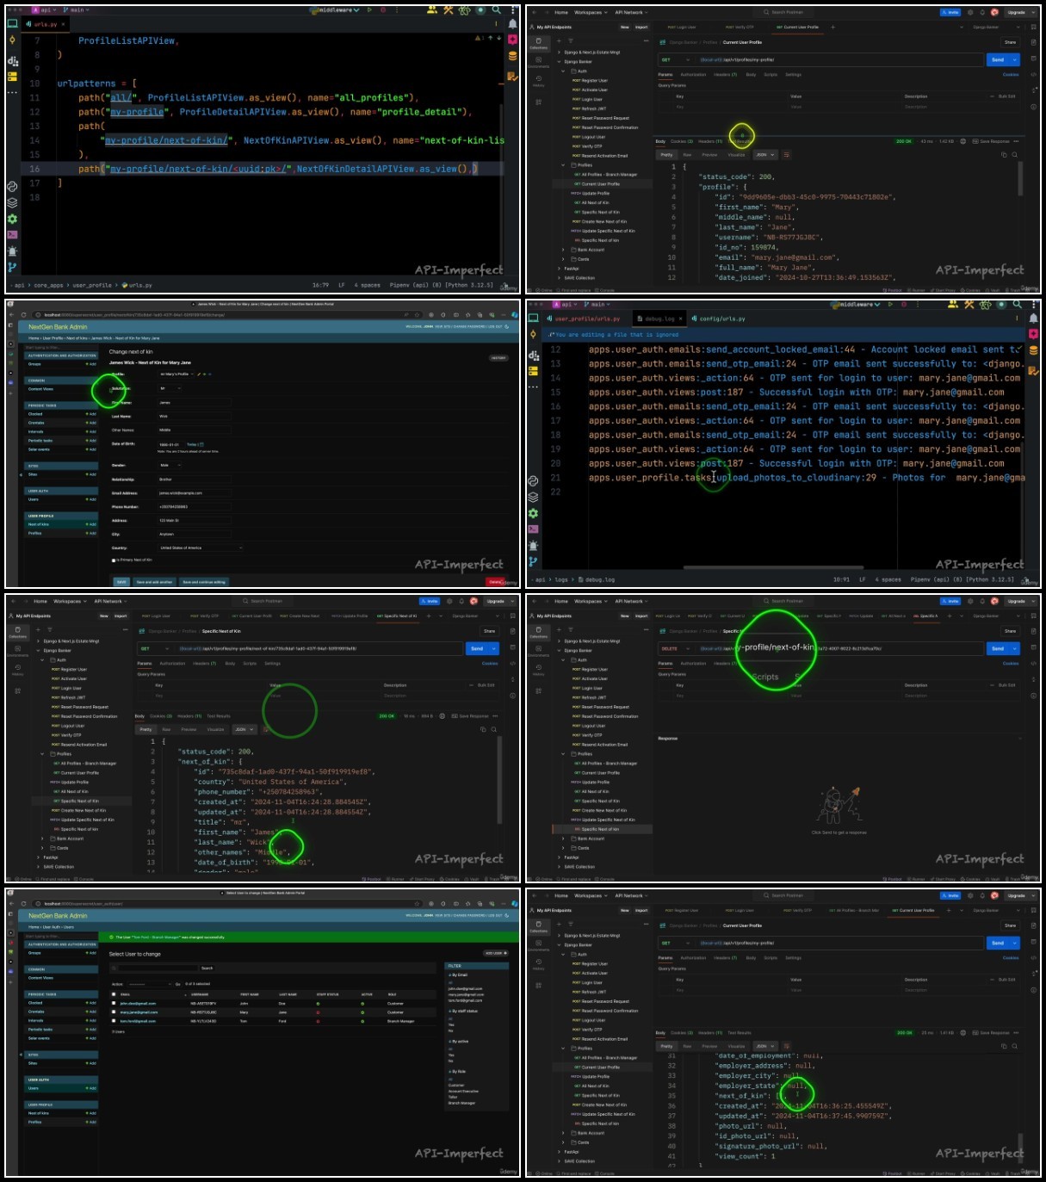Click settings gear in DELETE request Postman header
Screen dimensions: 1046x1182
(x=970, y=602)
